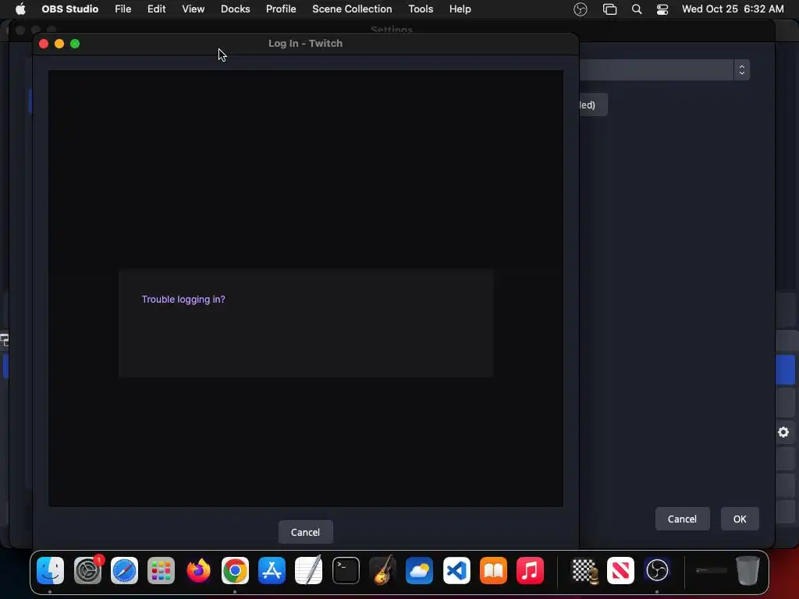Open System Settings from the Dock
The height and width of the screenshot is (599, 799).
(87, 570)
